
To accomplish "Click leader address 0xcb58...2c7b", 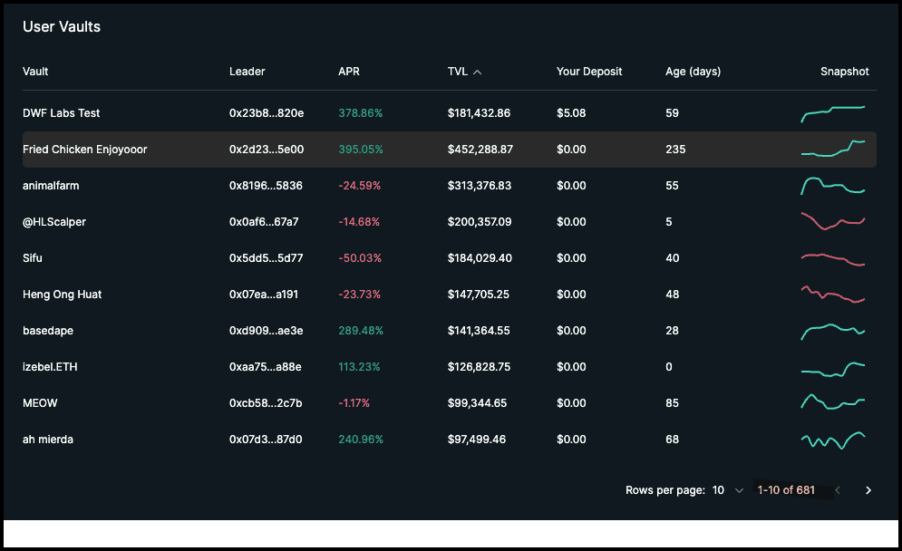I will (266, 403).
